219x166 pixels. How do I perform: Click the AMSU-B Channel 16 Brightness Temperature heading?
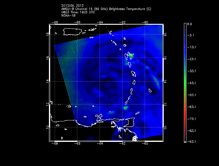tap(106, 9)
